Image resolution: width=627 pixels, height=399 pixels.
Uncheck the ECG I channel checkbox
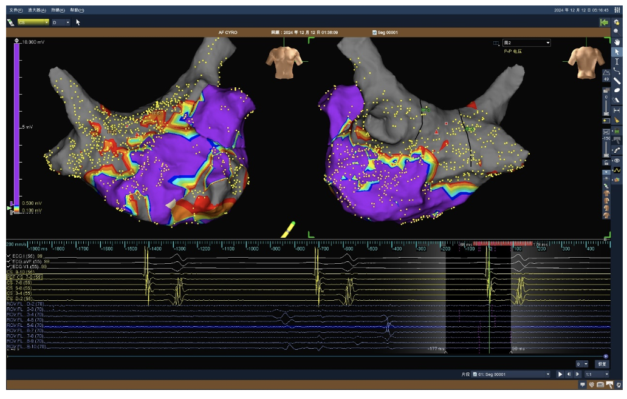pos(9,256)
